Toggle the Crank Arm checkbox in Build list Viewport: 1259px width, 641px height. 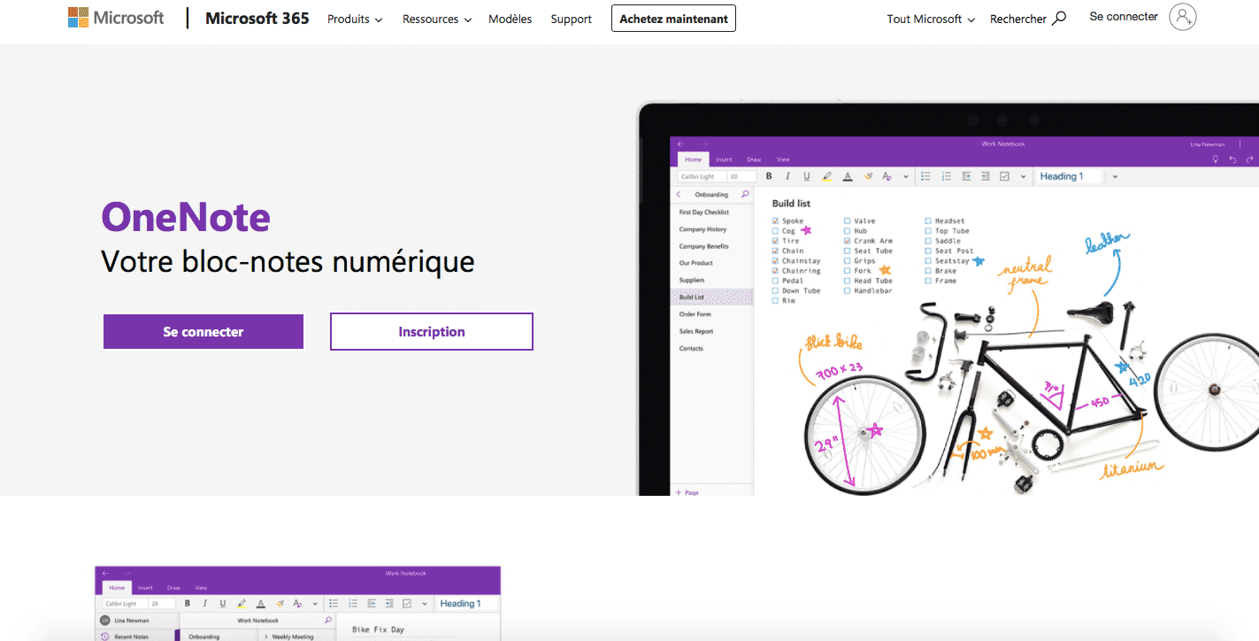click(x=847, y=241)
